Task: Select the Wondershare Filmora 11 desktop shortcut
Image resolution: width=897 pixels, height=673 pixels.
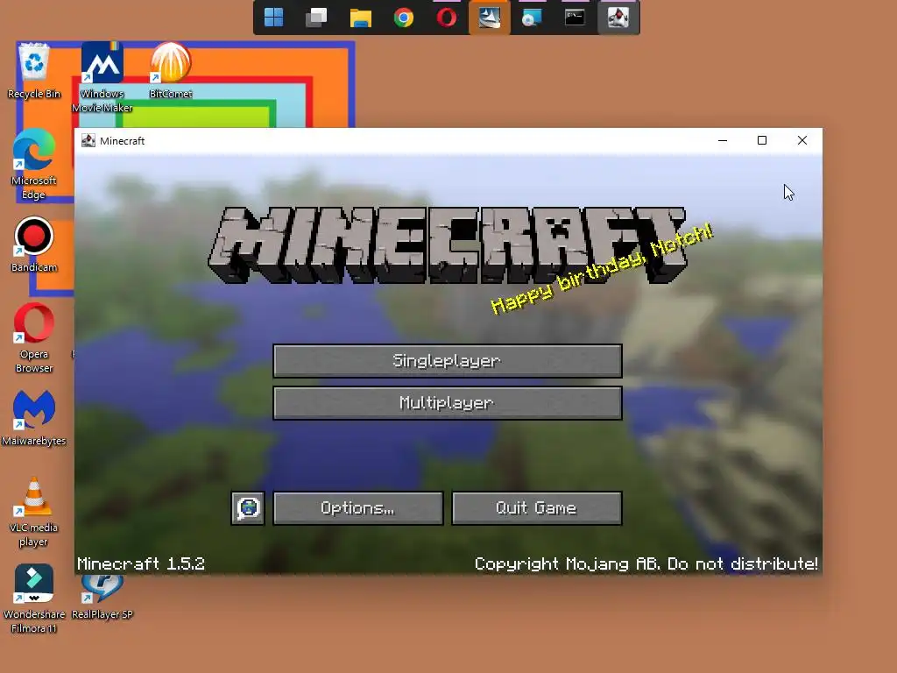Action: pyautogui.click(x=34, y=599)
